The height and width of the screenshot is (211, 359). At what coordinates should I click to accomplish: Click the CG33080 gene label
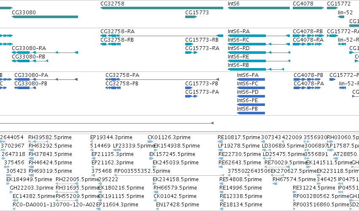click(x=24, y=13)
